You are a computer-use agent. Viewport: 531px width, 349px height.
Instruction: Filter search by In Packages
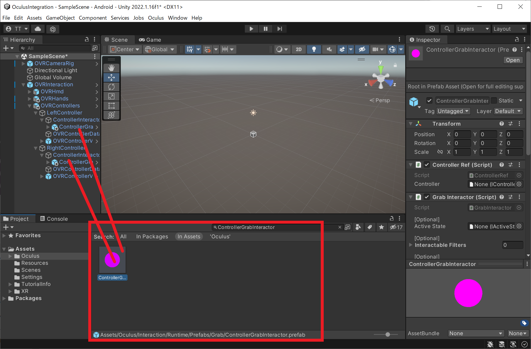point(152,236)
